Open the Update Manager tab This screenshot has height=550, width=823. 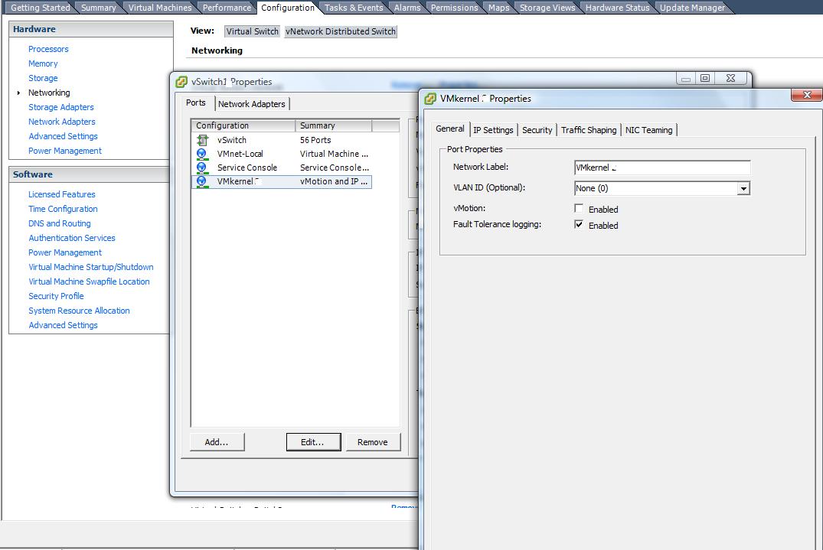(692, 8)
